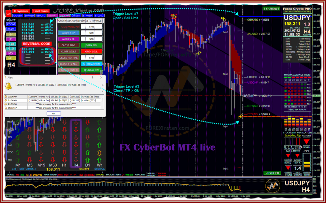Image resolution: width=326 pixels, height=203 pixels.
Task: Click the CLOSE PARTIAL button
Action: click(68, 58)
